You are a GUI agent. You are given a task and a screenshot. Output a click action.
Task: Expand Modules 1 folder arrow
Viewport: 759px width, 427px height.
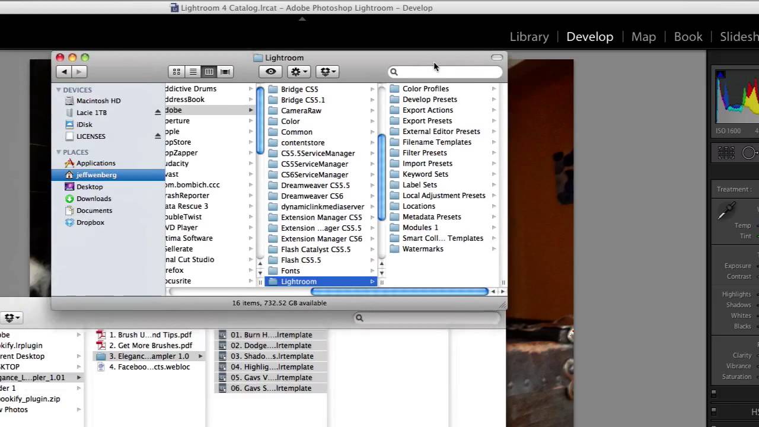[x=494, y=228]
